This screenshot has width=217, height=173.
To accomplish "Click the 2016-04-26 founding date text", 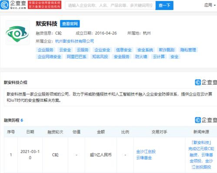I will point(106,33).
